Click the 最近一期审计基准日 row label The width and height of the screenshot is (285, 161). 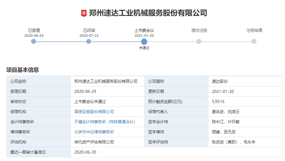[x=28, y=152]
